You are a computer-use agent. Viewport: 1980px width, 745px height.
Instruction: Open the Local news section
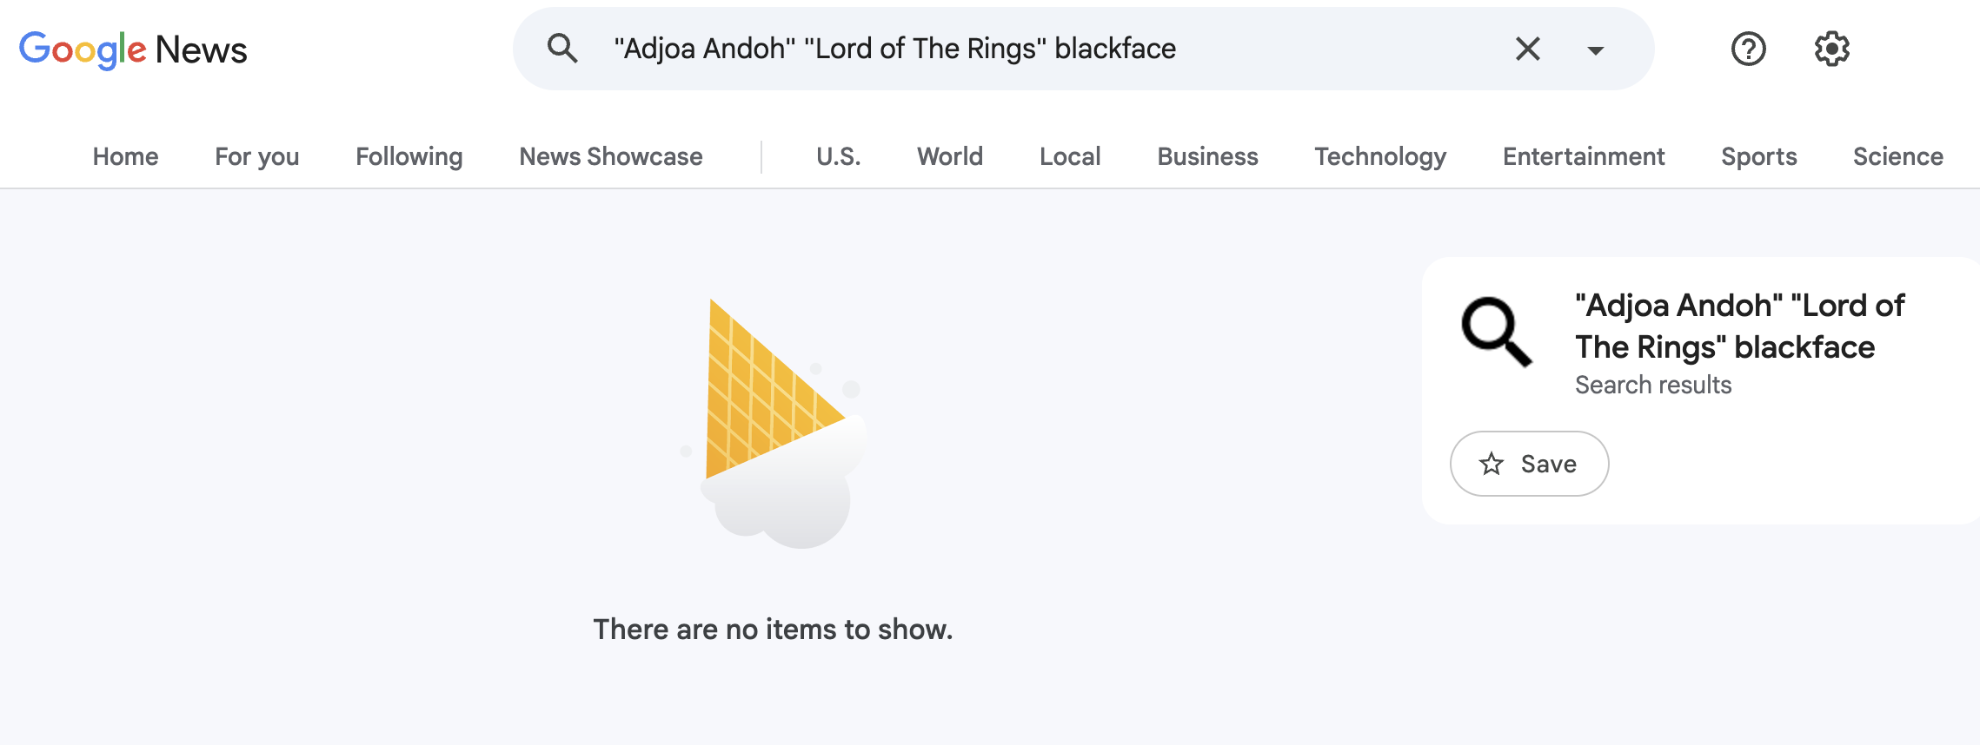1070,156
